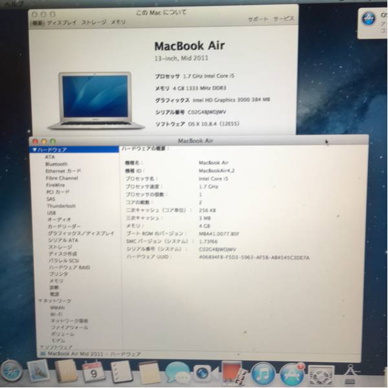Click boot ROM version MBA41.0077.B0F

219,233
